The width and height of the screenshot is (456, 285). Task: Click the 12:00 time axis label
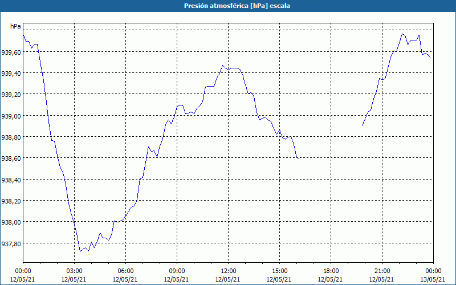(229, 271)
